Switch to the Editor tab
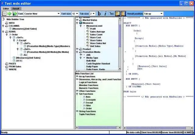 click(x=6, y=9)
